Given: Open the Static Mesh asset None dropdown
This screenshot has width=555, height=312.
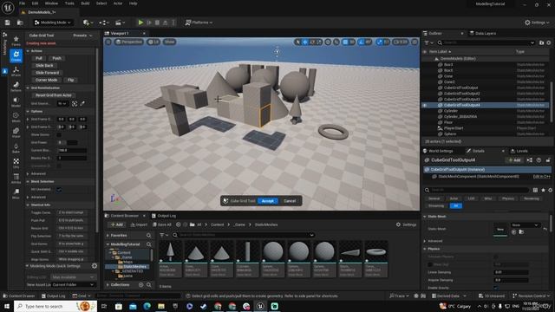Looking at the screenshot, I should coord(526,225).
